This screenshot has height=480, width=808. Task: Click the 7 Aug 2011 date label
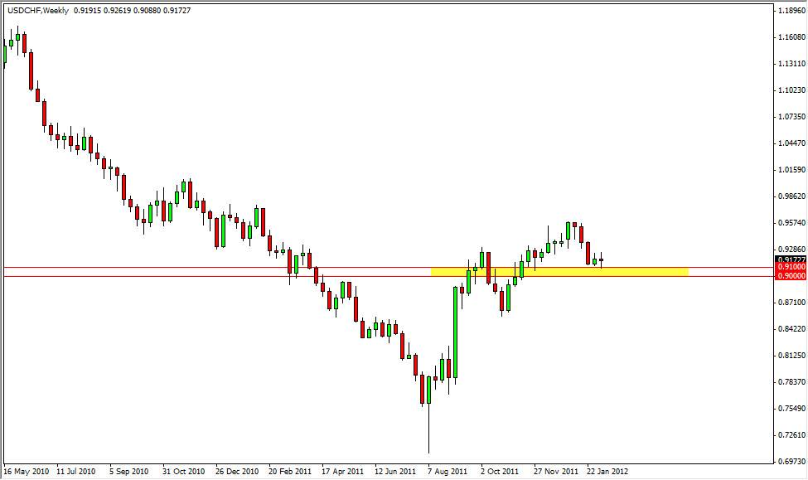pyautogui.click(x=448, y=471)
